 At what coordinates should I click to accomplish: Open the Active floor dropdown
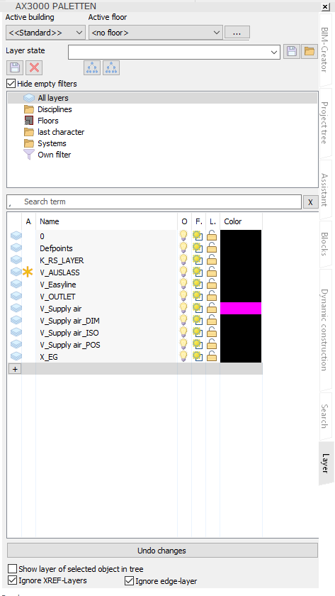click(156, 33)
